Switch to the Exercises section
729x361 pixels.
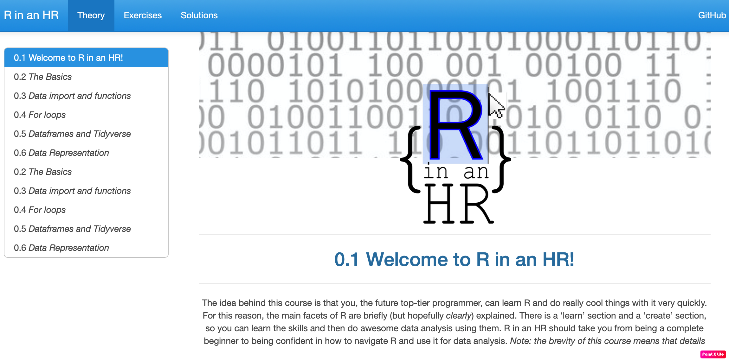tap(142, 15)
